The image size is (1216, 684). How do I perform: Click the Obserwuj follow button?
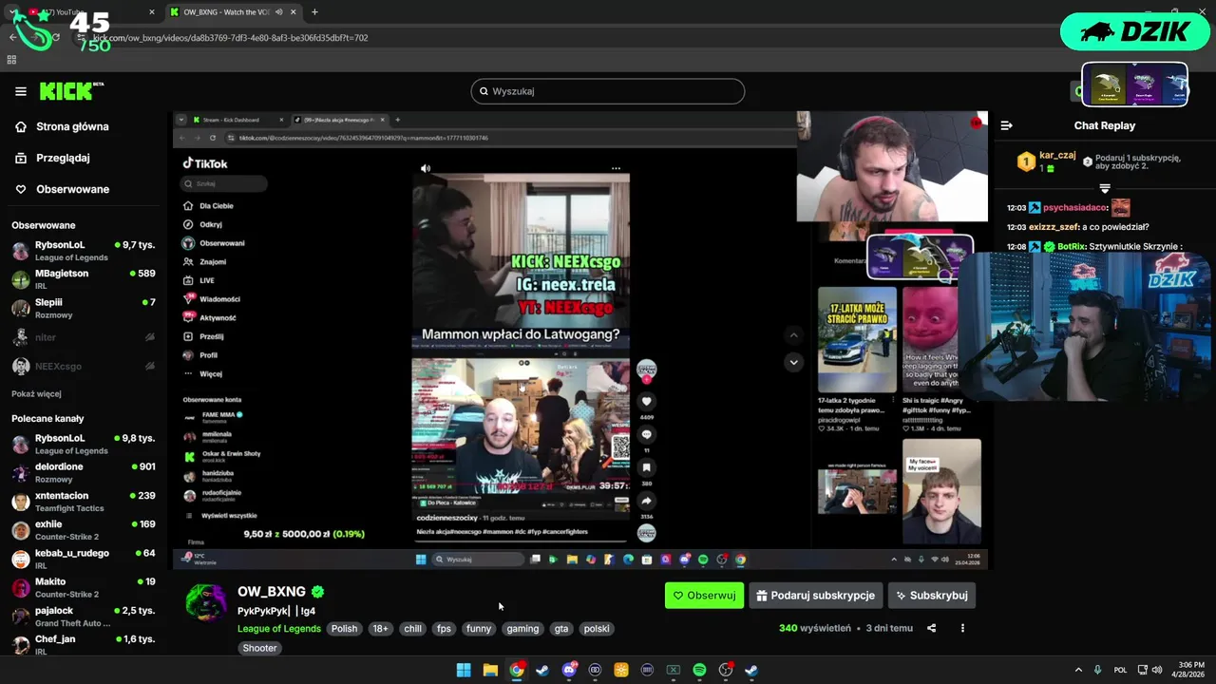click(704, 596)
